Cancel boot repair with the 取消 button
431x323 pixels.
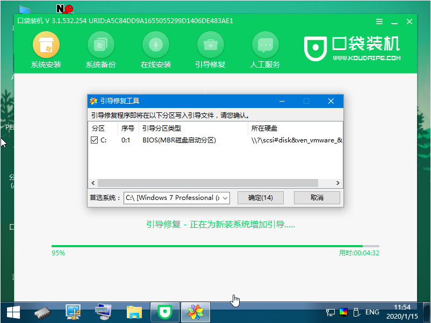point(317,198)
